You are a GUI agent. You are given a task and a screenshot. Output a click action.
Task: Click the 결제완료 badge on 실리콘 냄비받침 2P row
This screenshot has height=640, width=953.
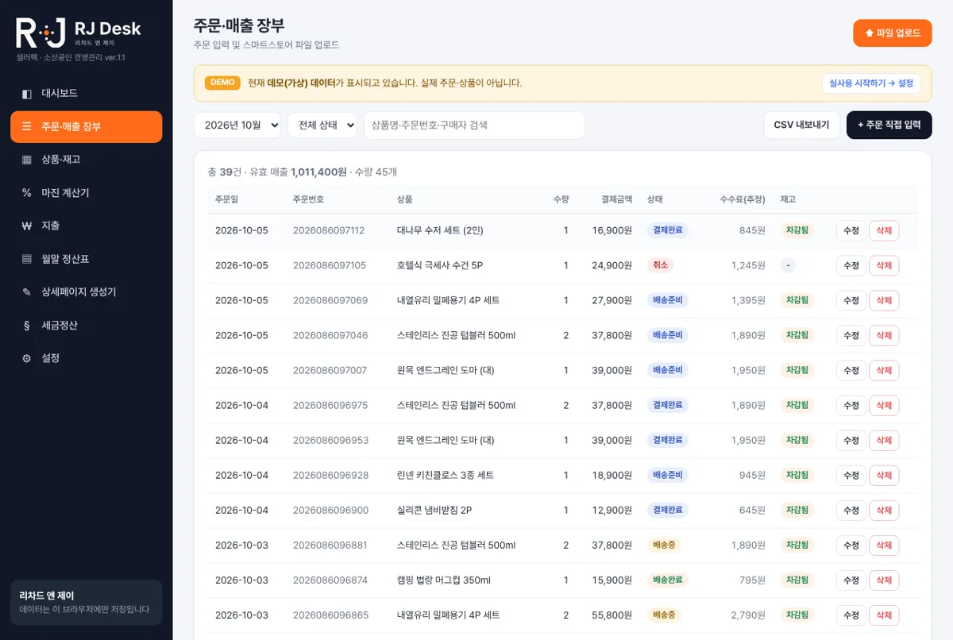[668, 510]
